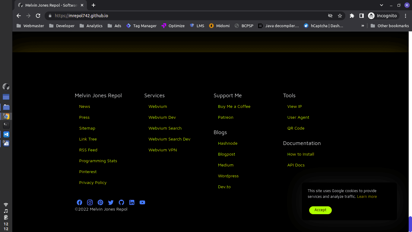Click the Pinterest icon in footer

click(100, 202)
